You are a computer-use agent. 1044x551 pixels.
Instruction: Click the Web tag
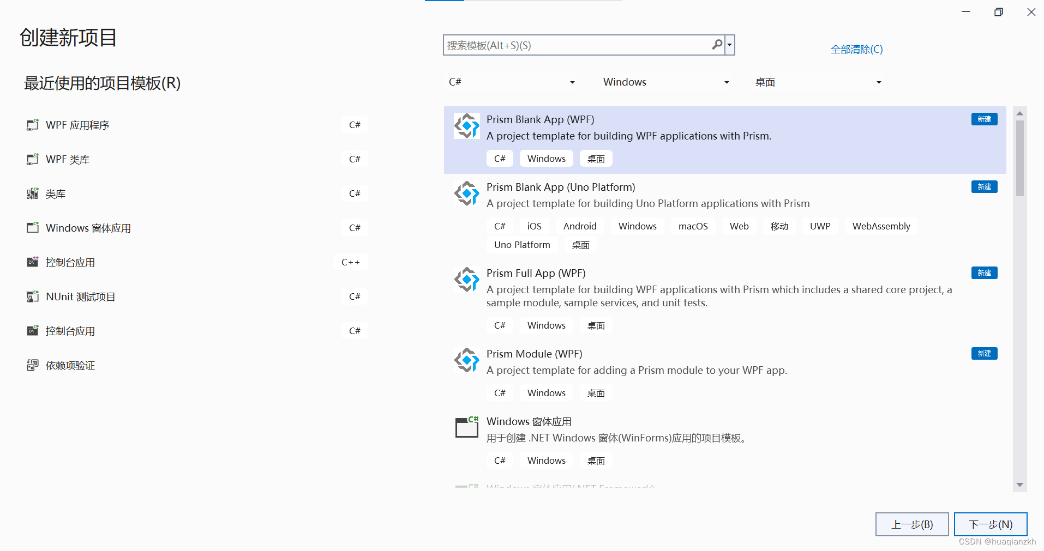(739, 226)
